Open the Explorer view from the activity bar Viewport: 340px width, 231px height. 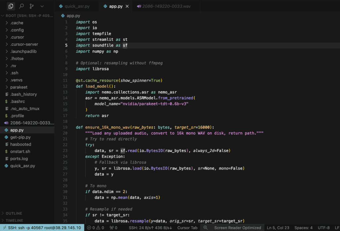pyautogui.click(x=11, y=6)
